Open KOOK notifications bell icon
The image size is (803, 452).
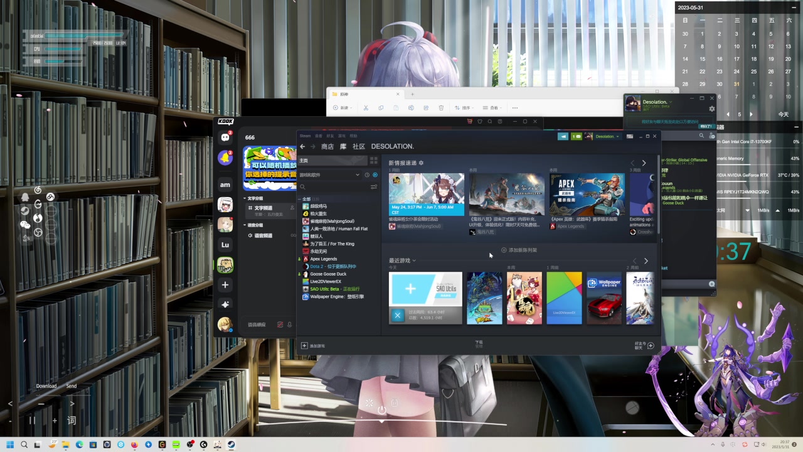(225, 158)
